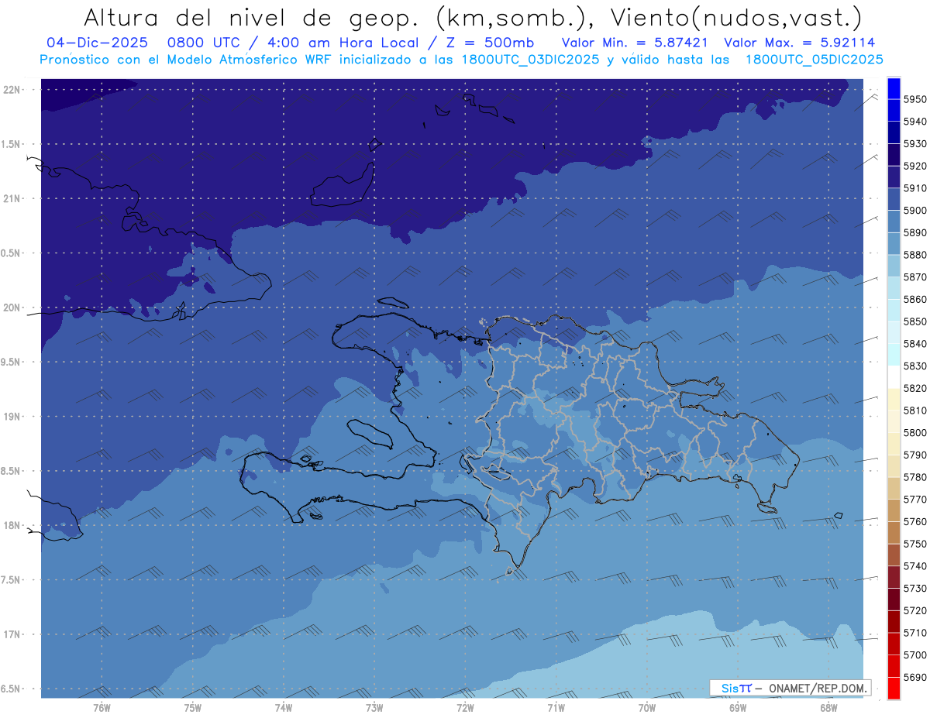Click the '0.5N' latitude tick label
The image size is (930, 718).
(x=11, y=253)
